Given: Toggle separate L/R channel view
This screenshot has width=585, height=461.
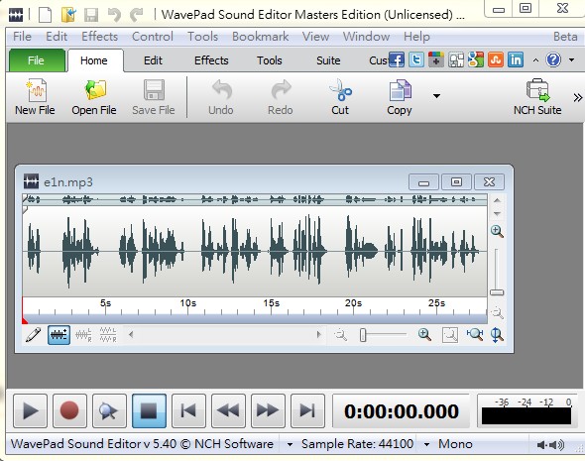Looking at the screenshot, I should pyautogui.click(x=108, y=334).
